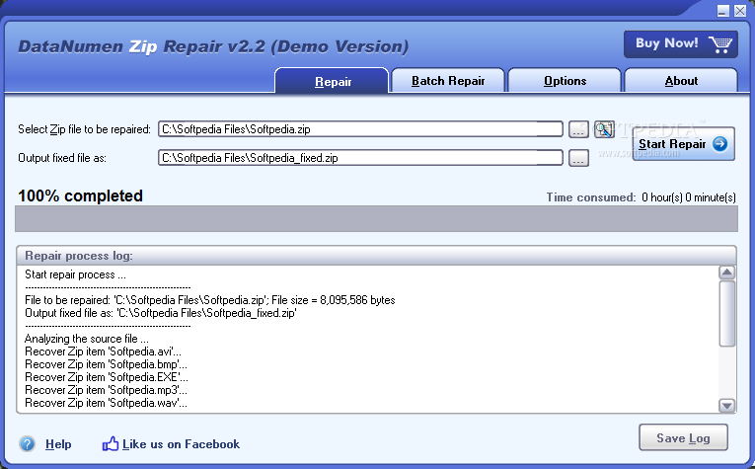Browse for the zip file to be repaired
755x469 pixels.
click(x=578, y=129)
